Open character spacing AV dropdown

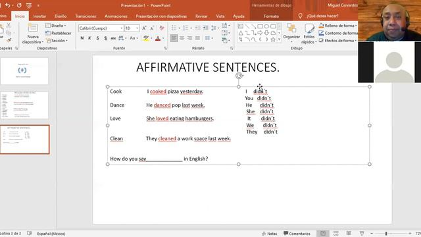click(x=122, y=38)
